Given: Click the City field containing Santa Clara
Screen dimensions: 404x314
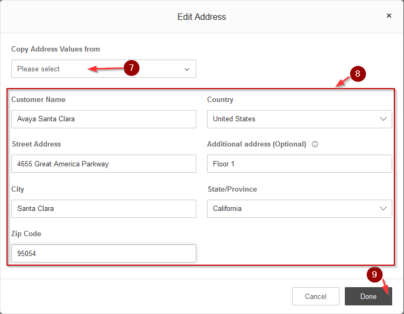Looking at the screenshot, I should tap(104, 209).
